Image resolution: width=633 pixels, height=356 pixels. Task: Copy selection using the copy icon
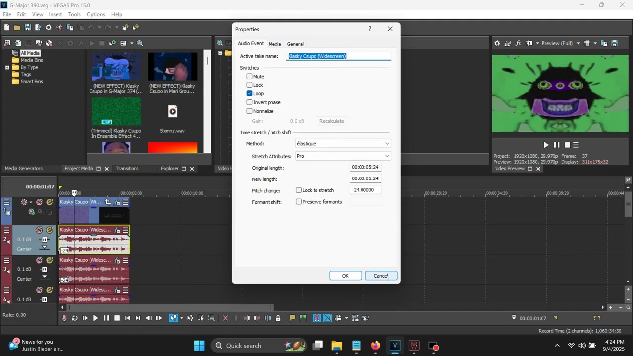click(70, 27)
